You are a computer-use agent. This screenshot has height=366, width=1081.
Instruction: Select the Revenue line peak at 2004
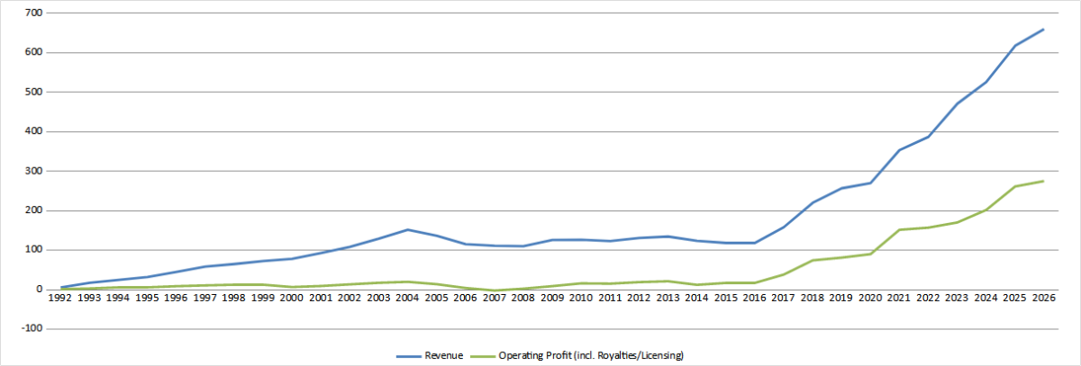click(408, 229)
